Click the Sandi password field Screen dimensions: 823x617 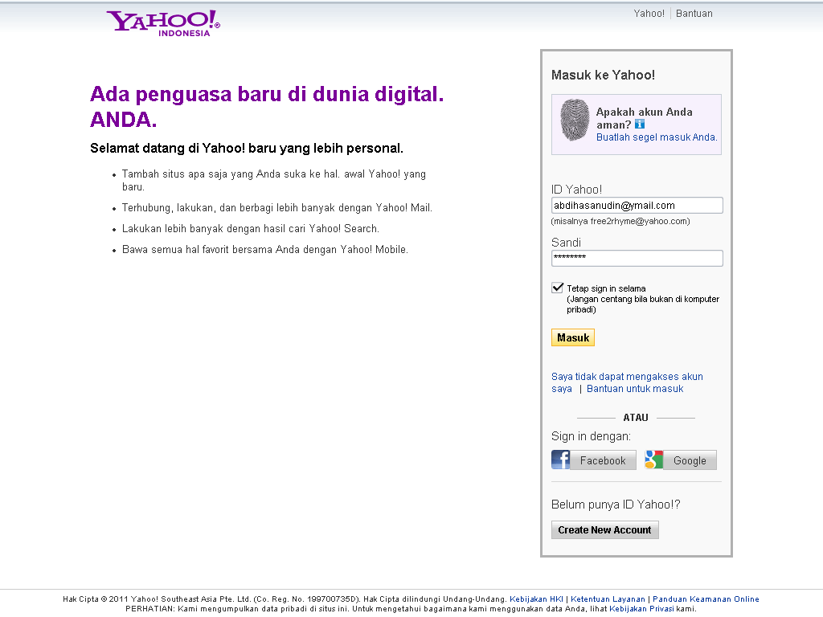point(637,258)
